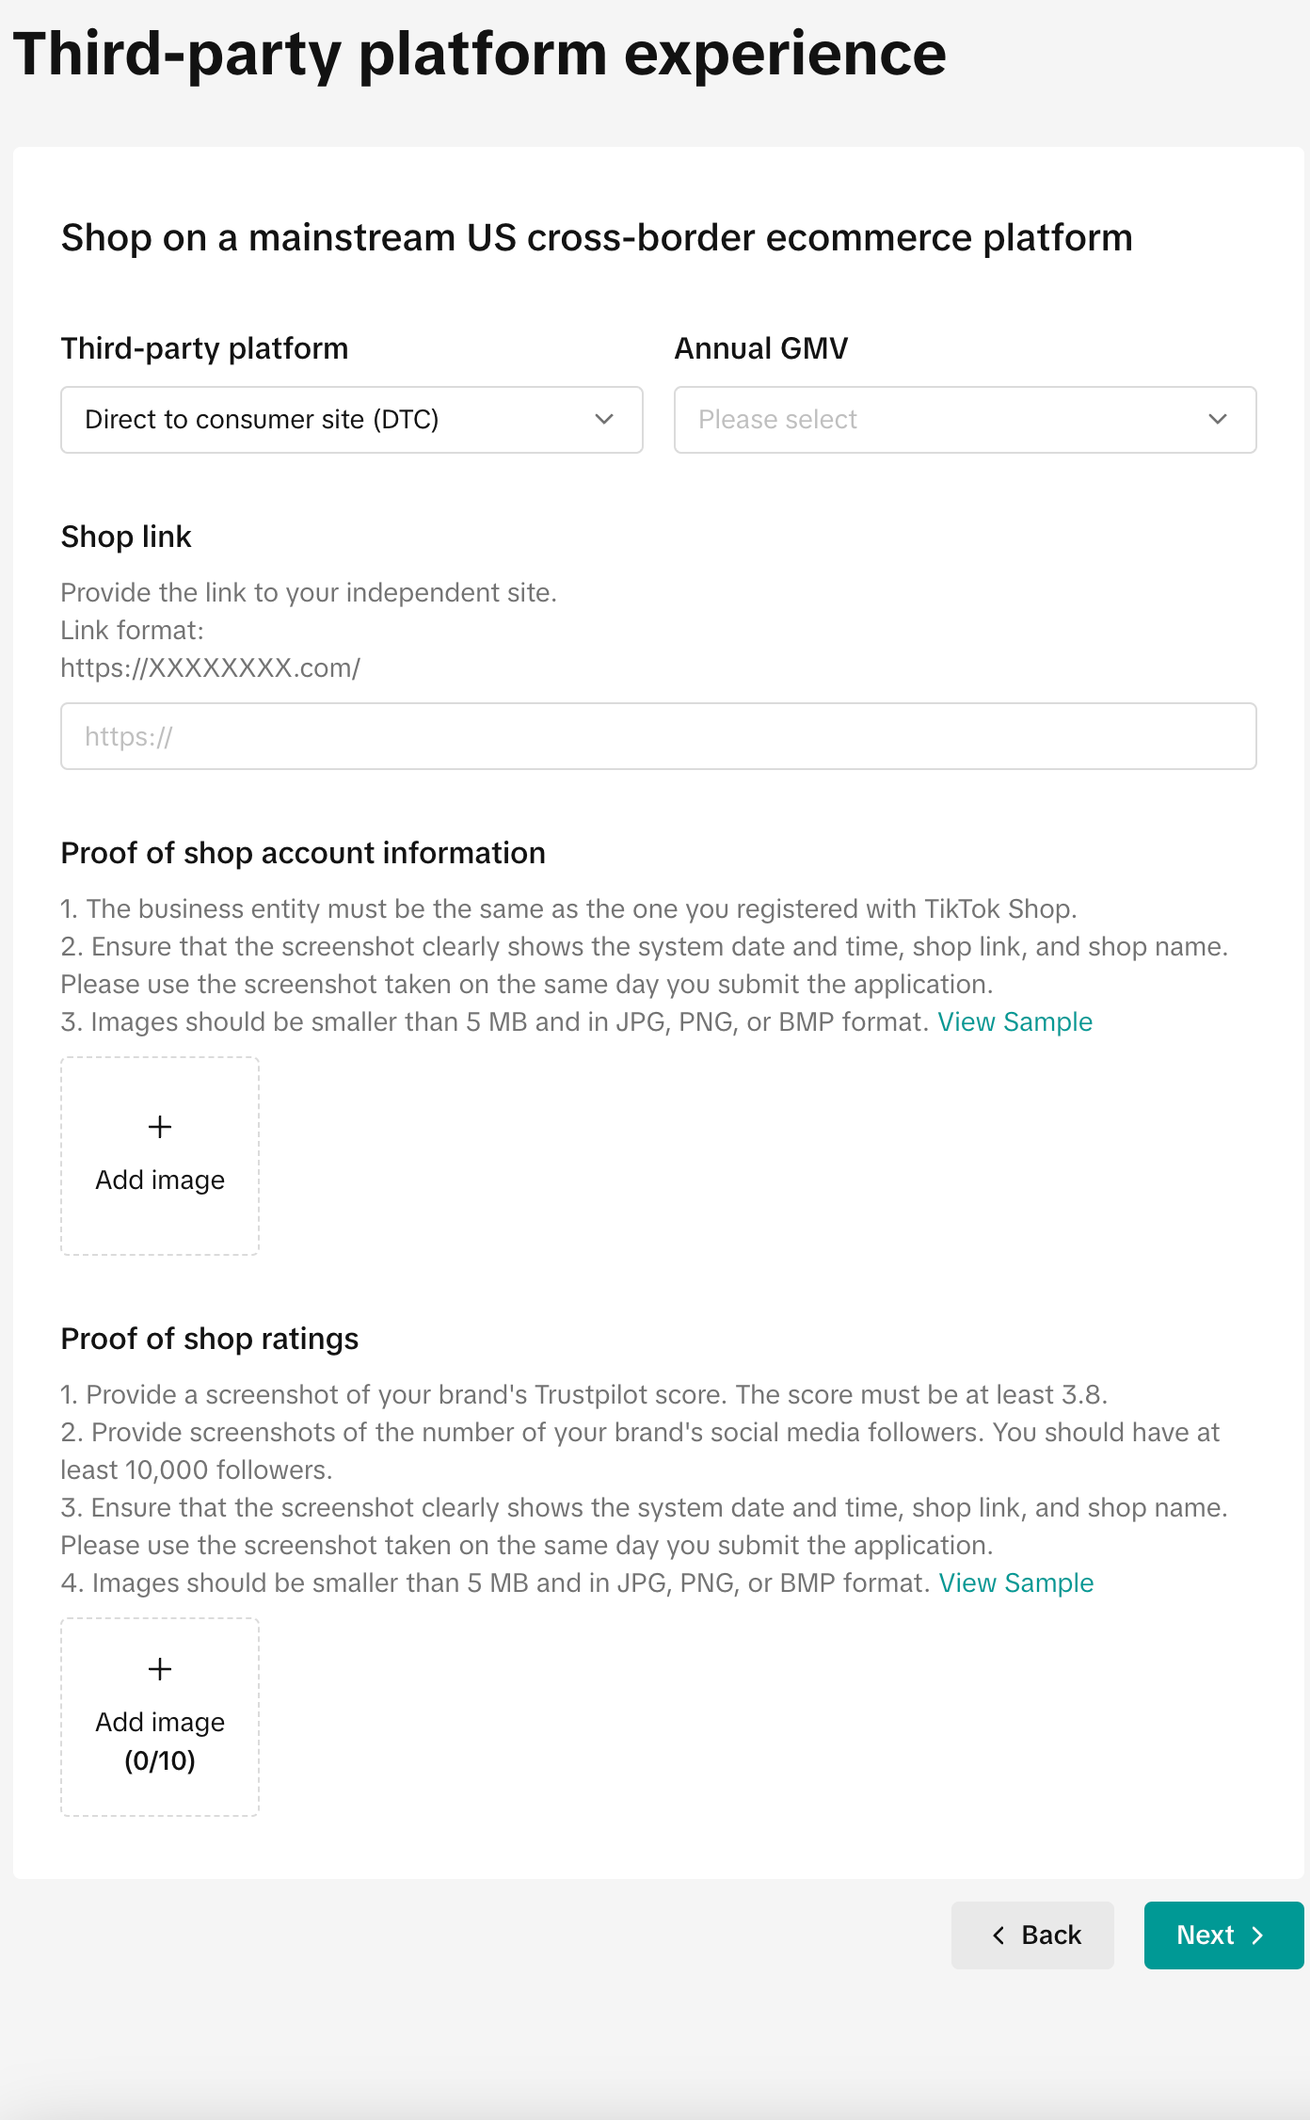Click chevron arrow in Annual GMV selector
1310x2120 pixels.
pyautogui.click(x=1218, y=420)
